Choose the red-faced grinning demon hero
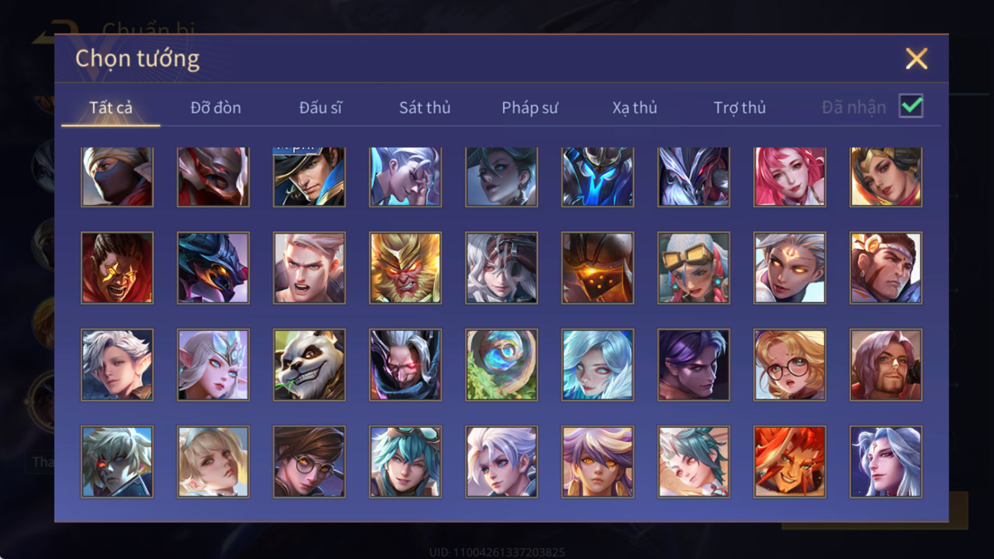The image size is (994, 559). [x=117, y=268]
